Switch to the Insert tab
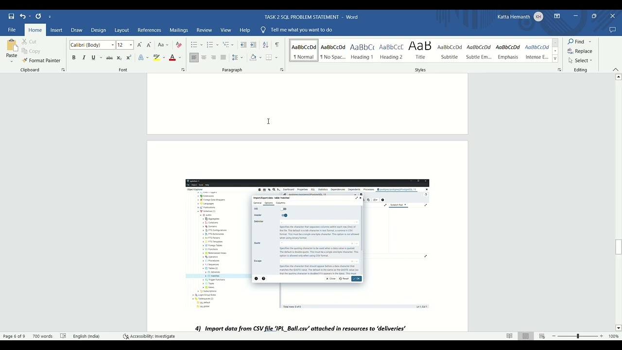 pos(56,30)
